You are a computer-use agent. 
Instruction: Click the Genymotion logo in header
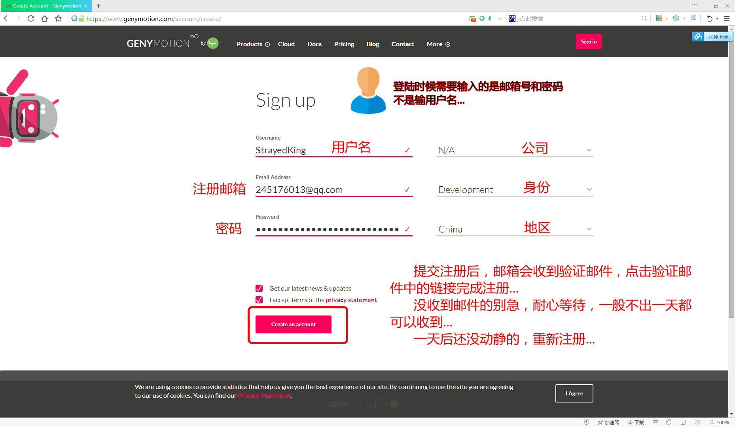coord(163,42)
